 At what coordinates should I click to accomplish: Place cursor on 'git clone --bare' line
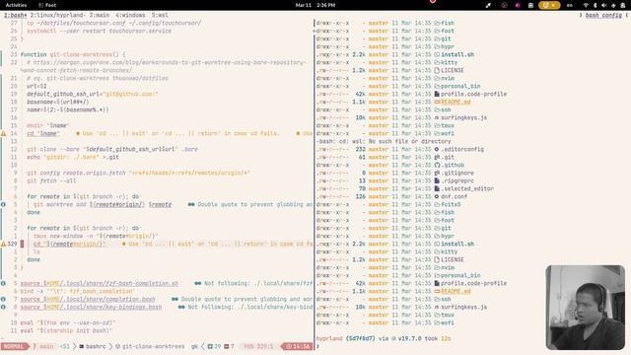coord(112,149)
